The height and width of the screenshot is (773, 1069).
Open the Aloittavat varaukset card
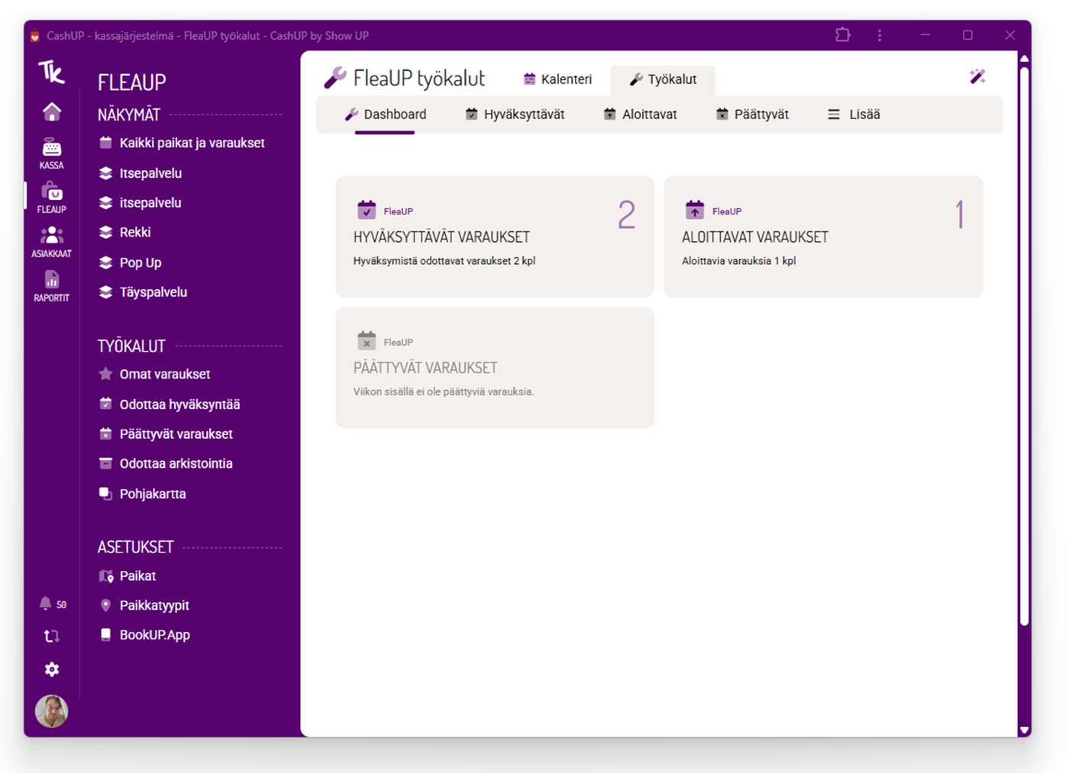click(822, 237)
